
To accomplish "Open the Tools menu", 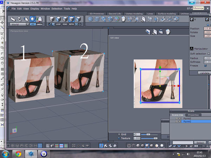I will (67, 8).
